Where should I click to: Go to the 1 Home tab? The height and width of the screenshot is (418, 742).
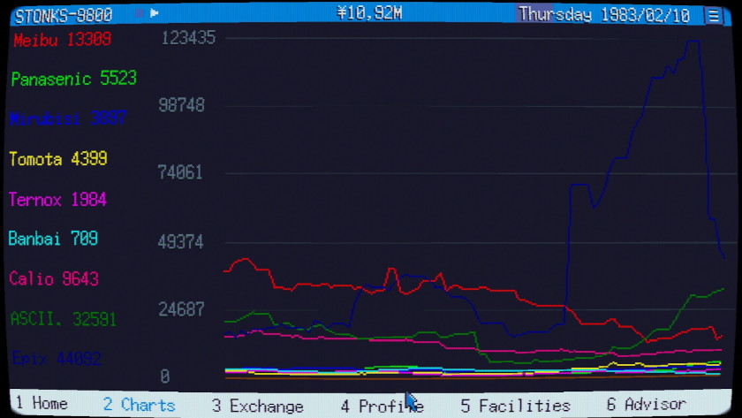[42, 404]
